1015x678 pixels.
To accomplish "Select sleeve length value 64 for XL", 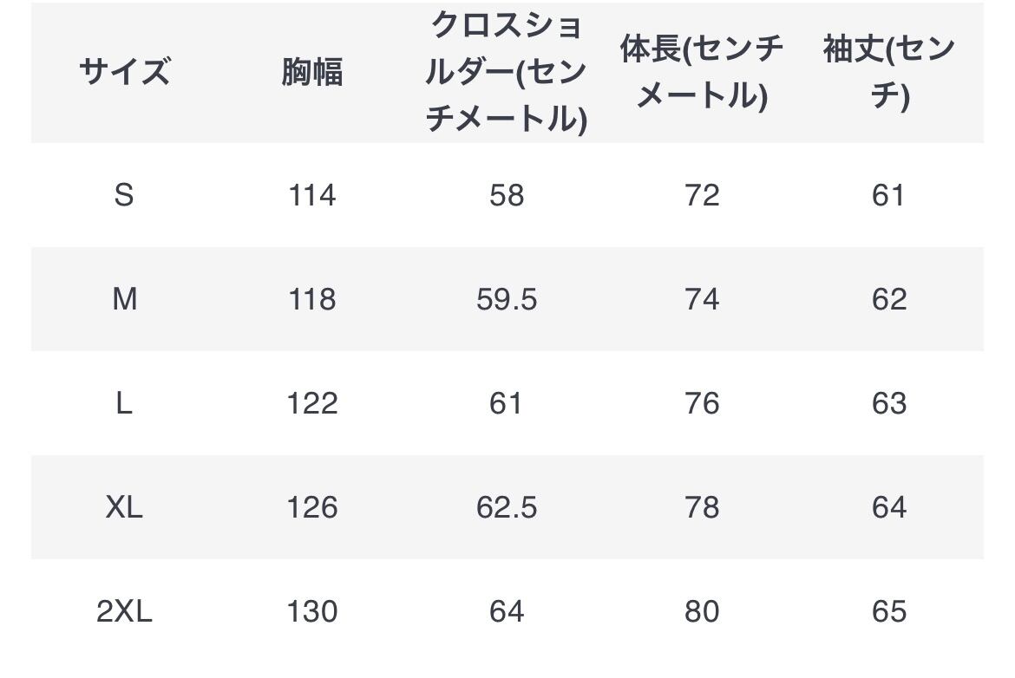I will tap(888, 507).
